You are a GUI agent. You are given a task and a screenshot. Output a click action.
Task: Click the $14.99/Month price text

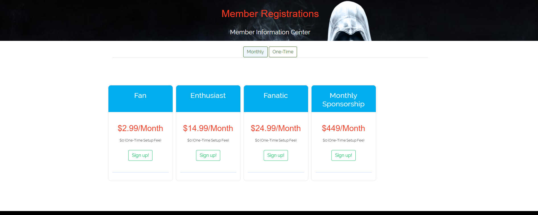pos(208,128)
